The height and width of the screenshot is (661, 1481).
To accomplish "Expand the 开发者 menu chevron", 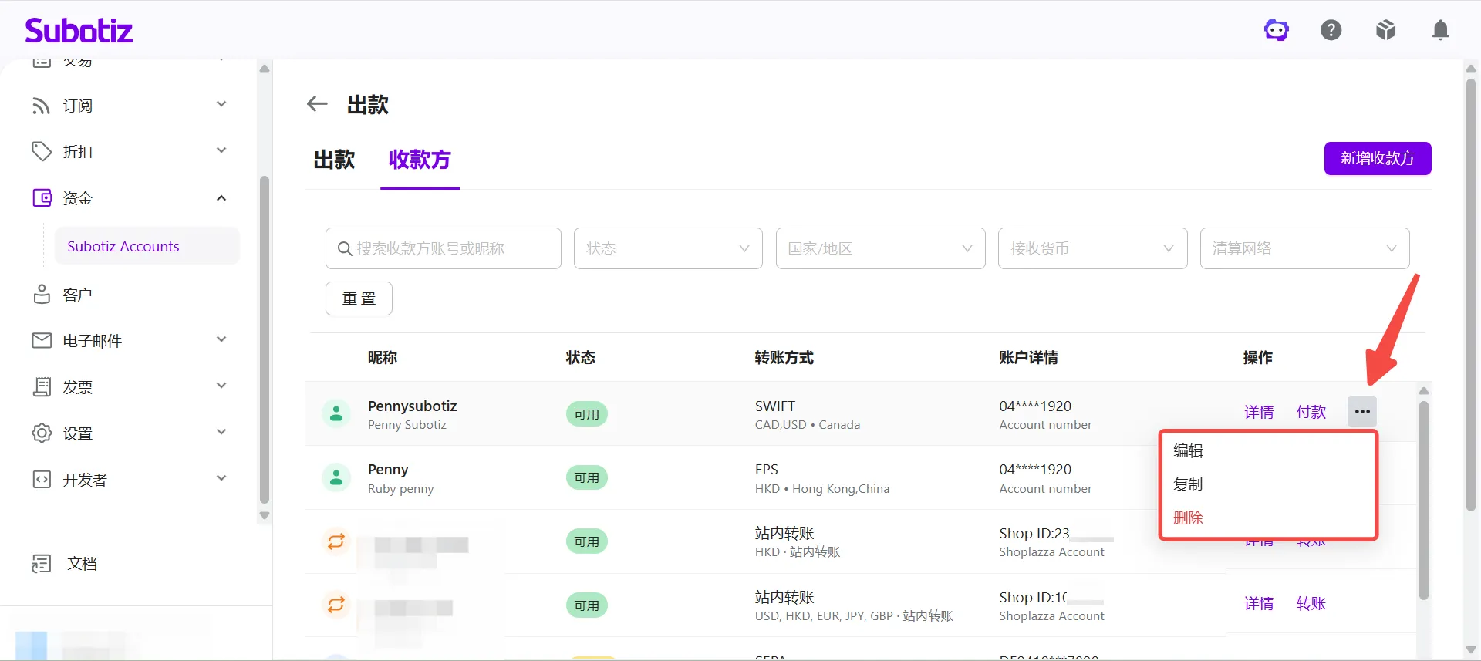I will pyautogui.click(x=221, y=478).
